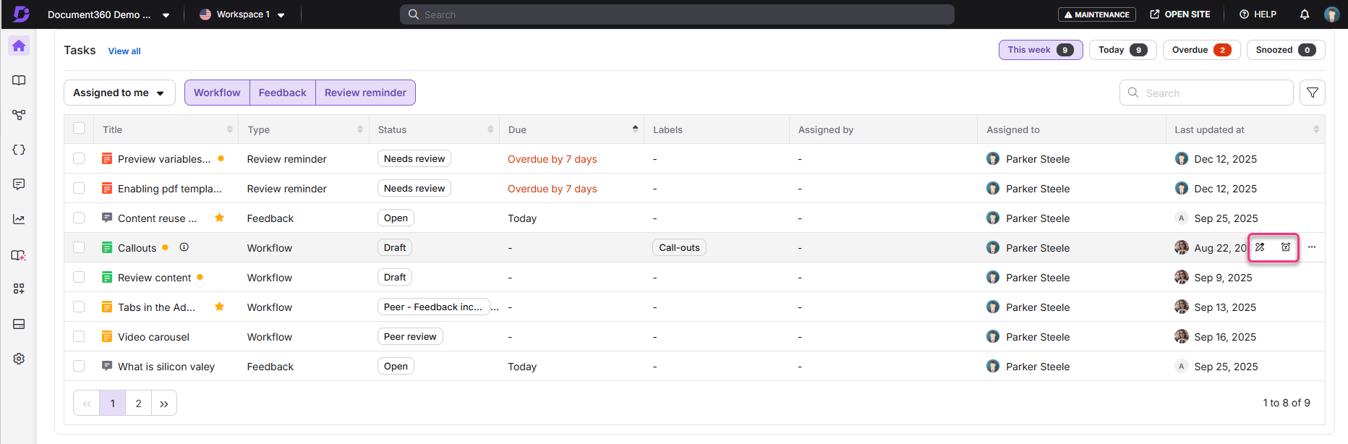Image resolution: width=1348 pixels, height=444 pixels.
Task: Open the three-dot more menu in Callouts row
Action: [x=1312, y=247]
